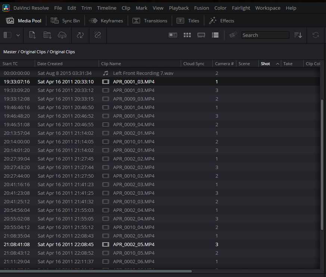Screen dimensions: 326x277
Task: Open the Fusion menu
Action: coord(202,8)
